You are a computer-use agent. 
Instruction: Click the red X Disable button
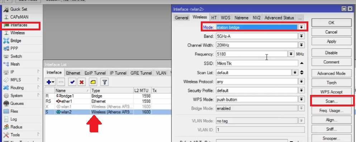tap(81, 82)
